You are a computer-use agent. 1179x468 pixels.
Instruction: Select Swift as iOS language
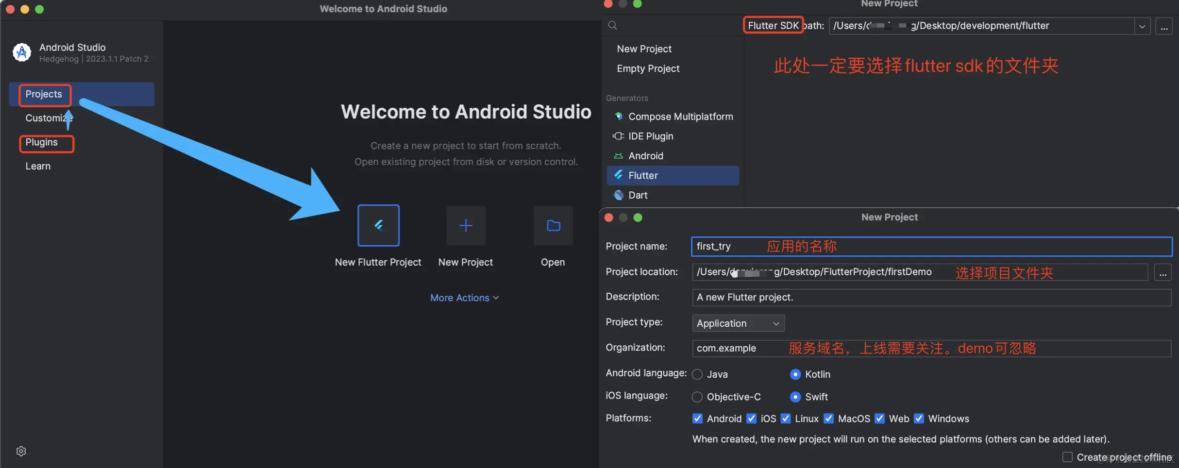point(795,397)
